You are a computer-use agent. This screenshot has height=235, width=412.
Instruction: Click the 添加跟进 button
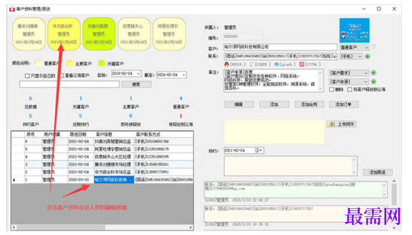[378, 172]
